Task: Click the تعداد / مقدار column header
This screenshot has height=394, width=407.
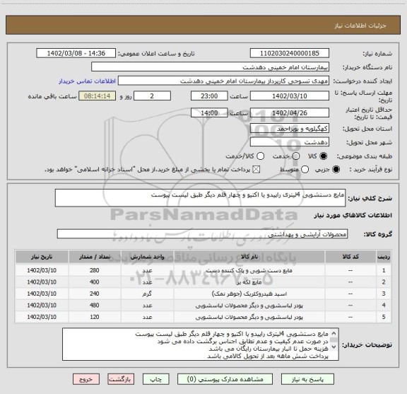Action: [x=95, y=257]
